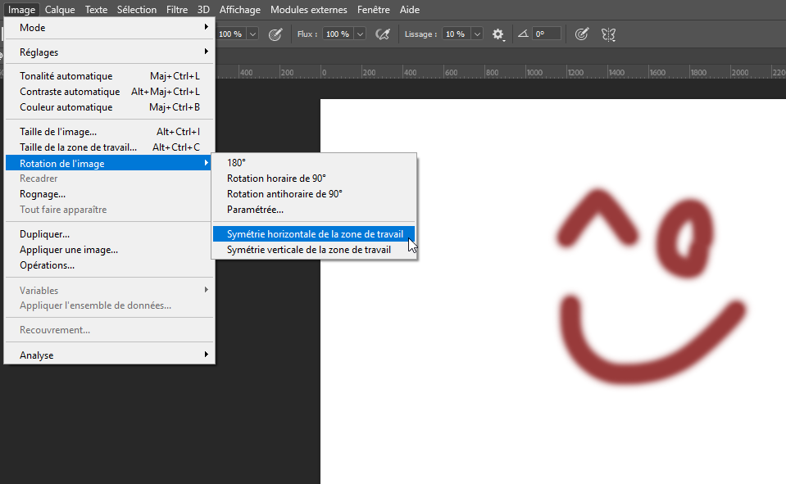Expand the opacity 100 % dropdown arrow

[x=252, y=34]
